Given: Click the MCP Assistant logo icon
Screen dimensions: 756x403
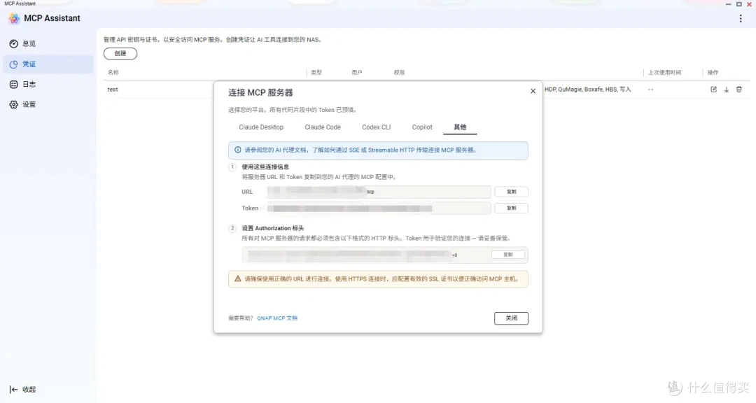Looking at the screenshot, I should pos(14,18).
